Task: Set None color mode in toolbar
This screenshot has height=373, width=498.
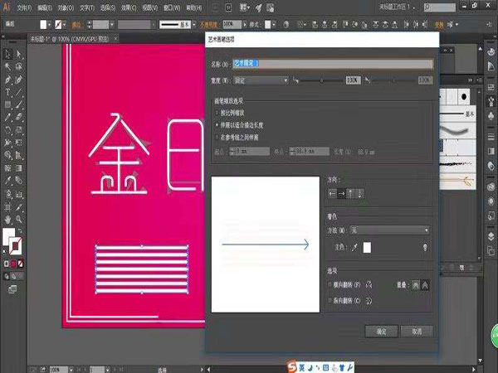Action: (x=20, y=264)
